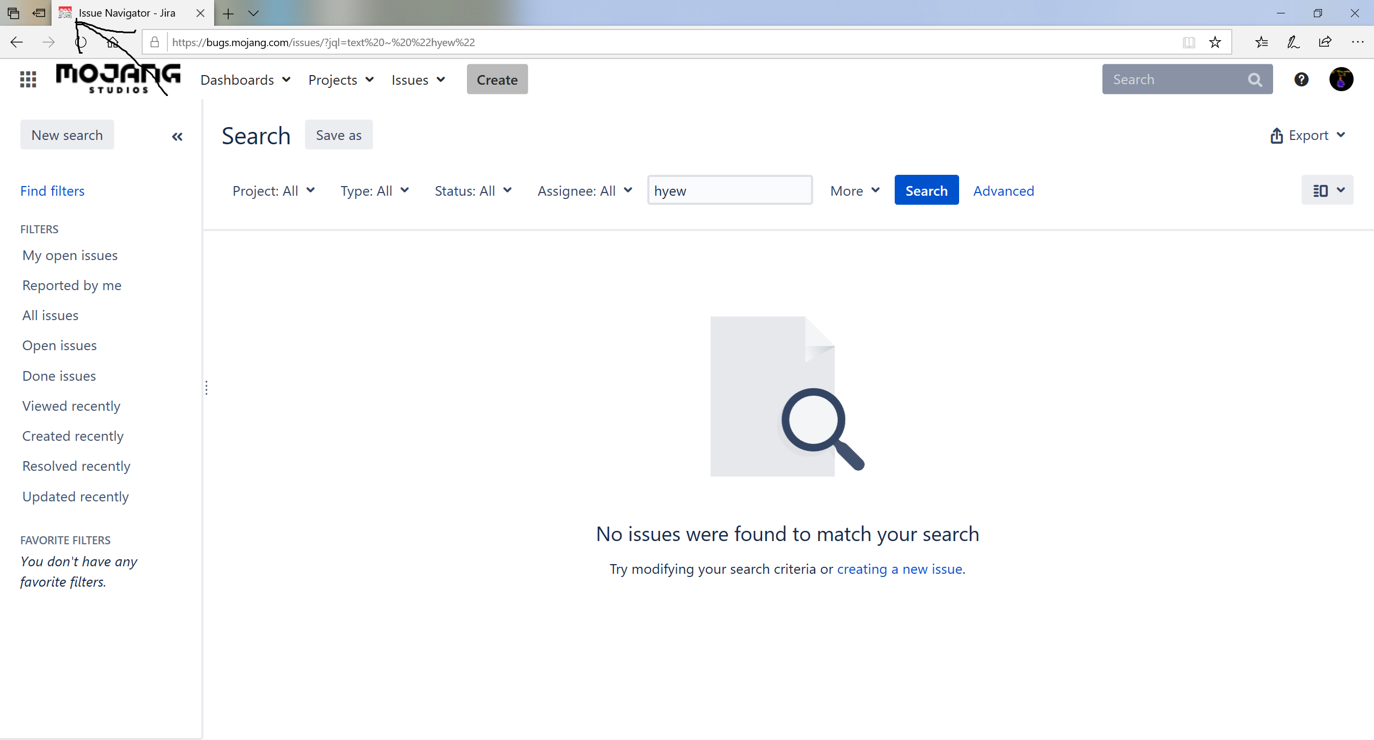Select the Reported by me filter

pyautogui.click(x=72, y=285)
